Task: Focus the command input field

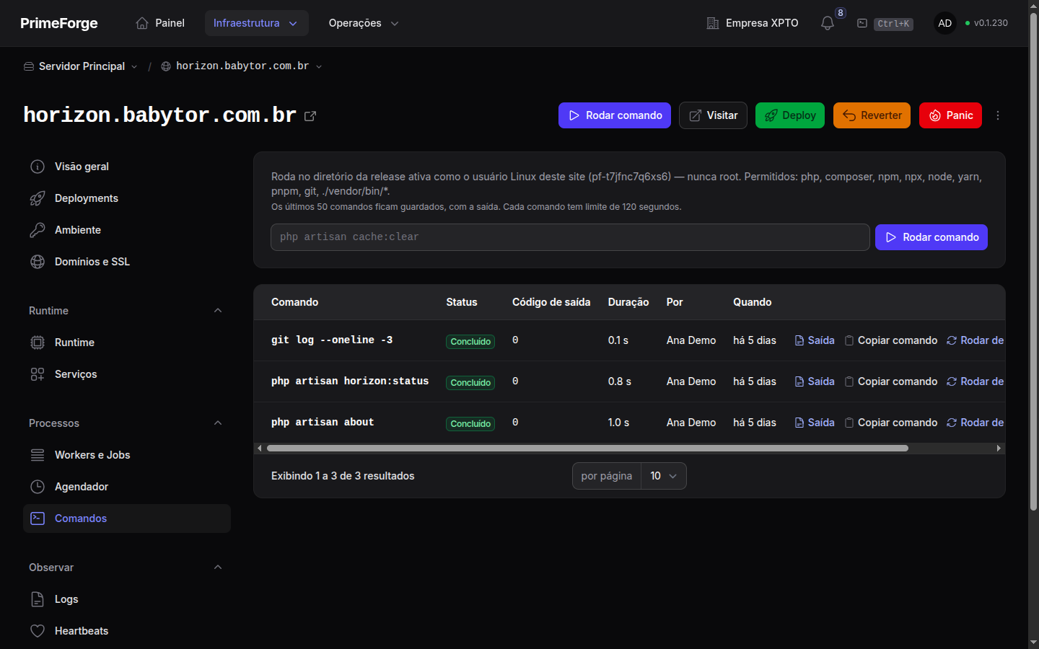Action: tap(570, 237)
